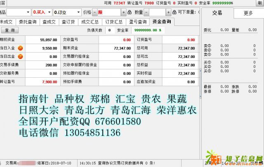Select the 盈亏查询 tab

pos(137,22)
